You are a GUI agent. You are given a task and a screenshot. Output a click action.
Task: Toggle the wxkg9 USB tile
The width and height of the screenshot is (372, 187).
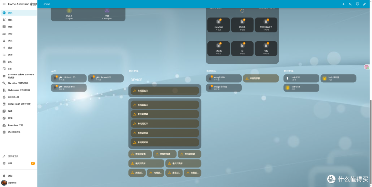pos(224,78)
